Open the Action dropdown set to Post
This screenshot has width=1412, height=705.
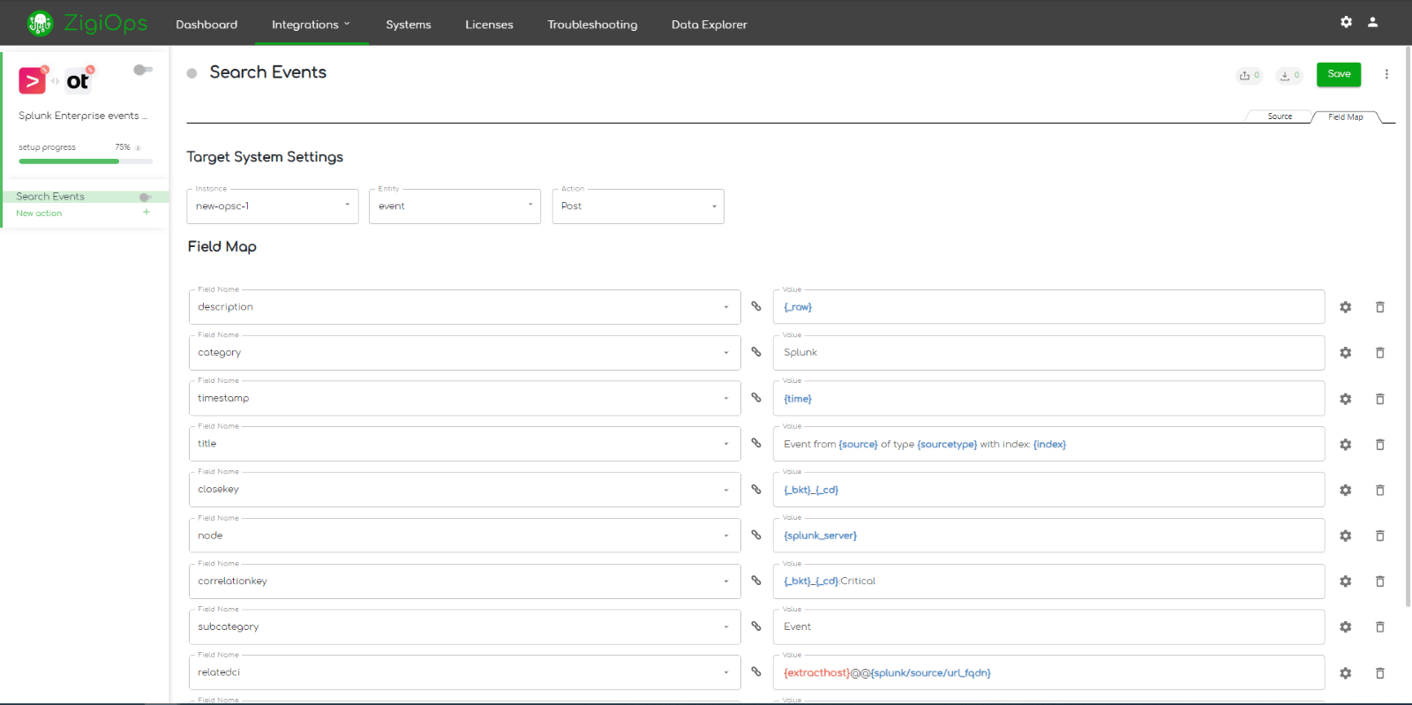pos(638,206)
